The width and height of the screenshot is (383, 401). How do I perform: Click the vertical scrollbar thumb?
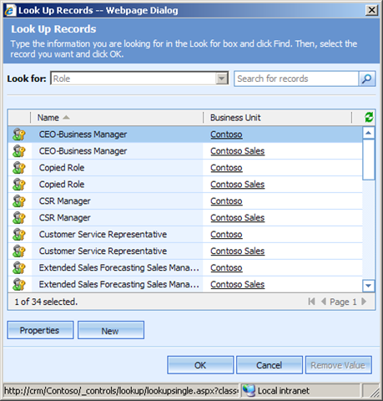click(x=369, y=160)
